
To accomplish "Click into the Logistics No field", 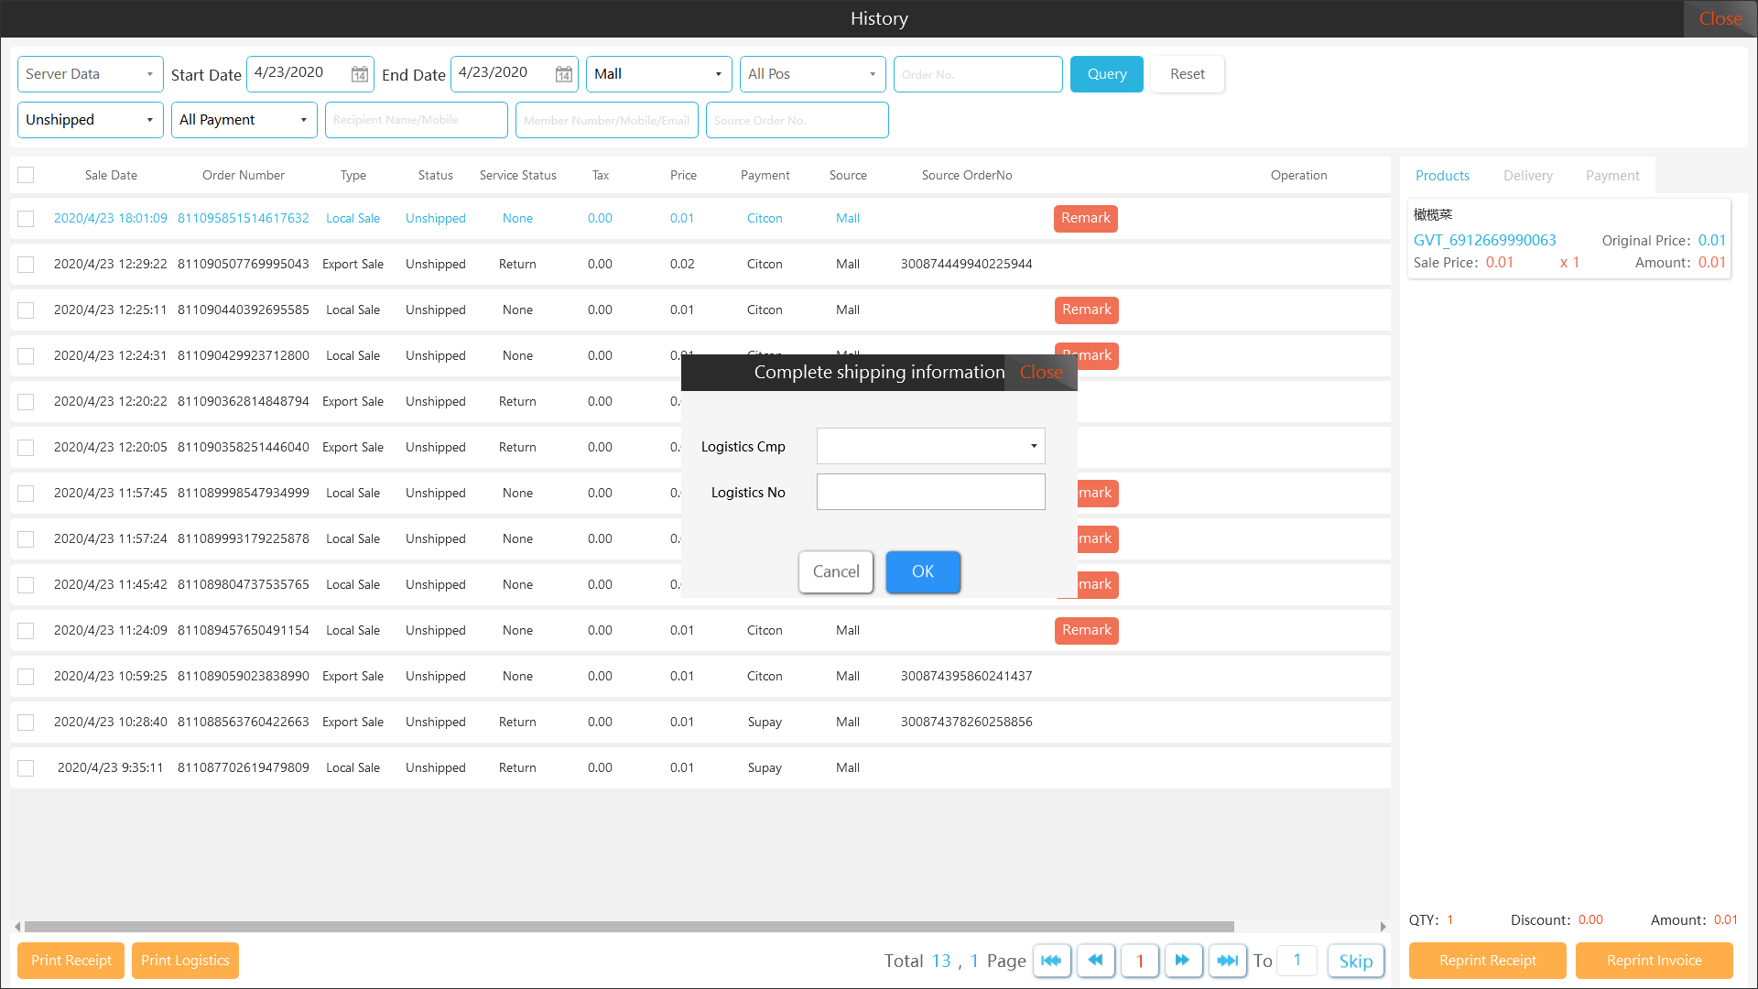I will [930, 492].
